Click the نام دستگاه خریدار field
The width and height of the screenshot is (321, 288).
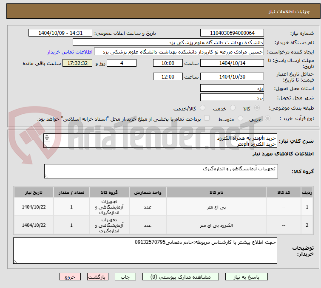pos(168,42)
